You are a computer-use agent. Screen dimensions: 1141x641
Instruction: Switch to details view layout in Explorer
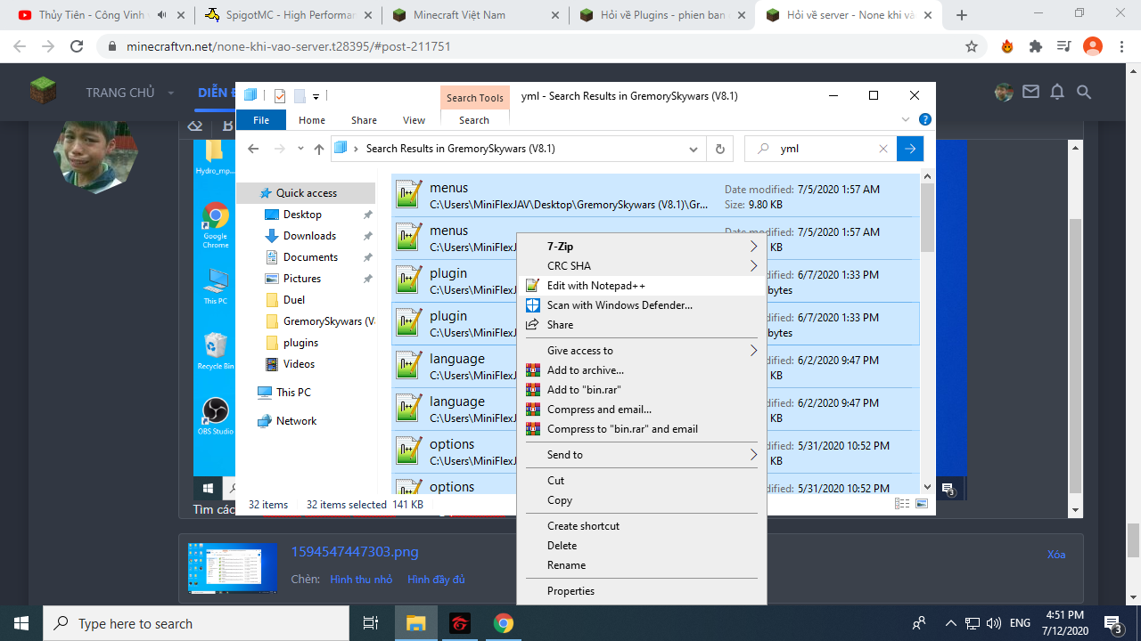coord(901,504)
